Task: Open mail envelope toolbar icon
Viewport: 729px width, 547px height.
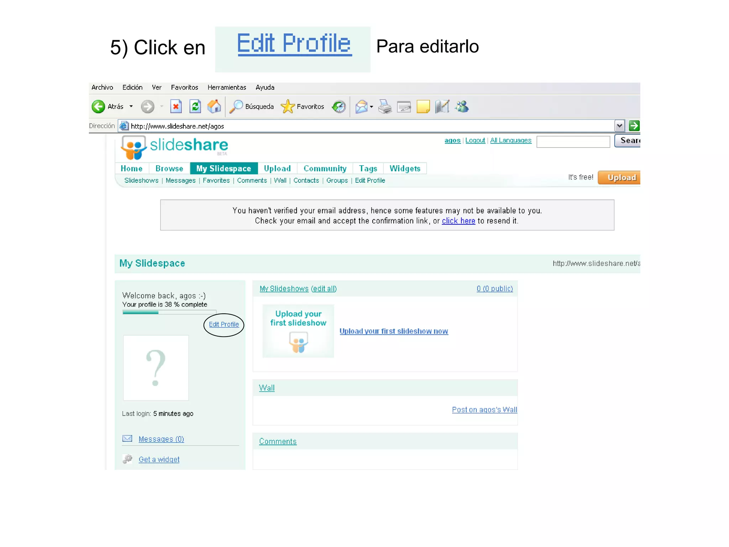Action: (x=361, y=106)
